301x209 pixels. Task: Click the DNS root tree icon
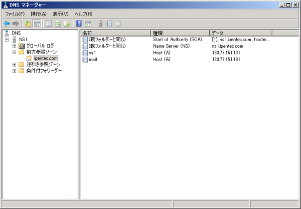(x=7, y=33)
